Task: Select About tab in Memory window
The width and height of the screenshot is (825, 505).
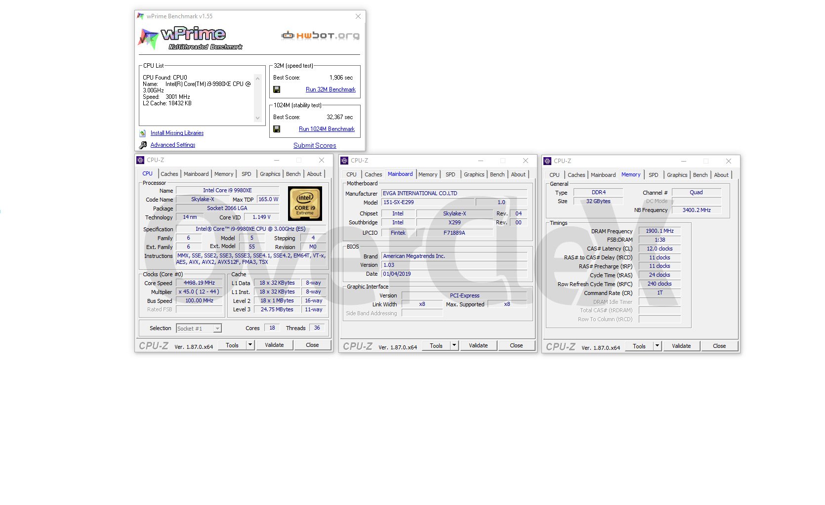Action: (721, 175)
